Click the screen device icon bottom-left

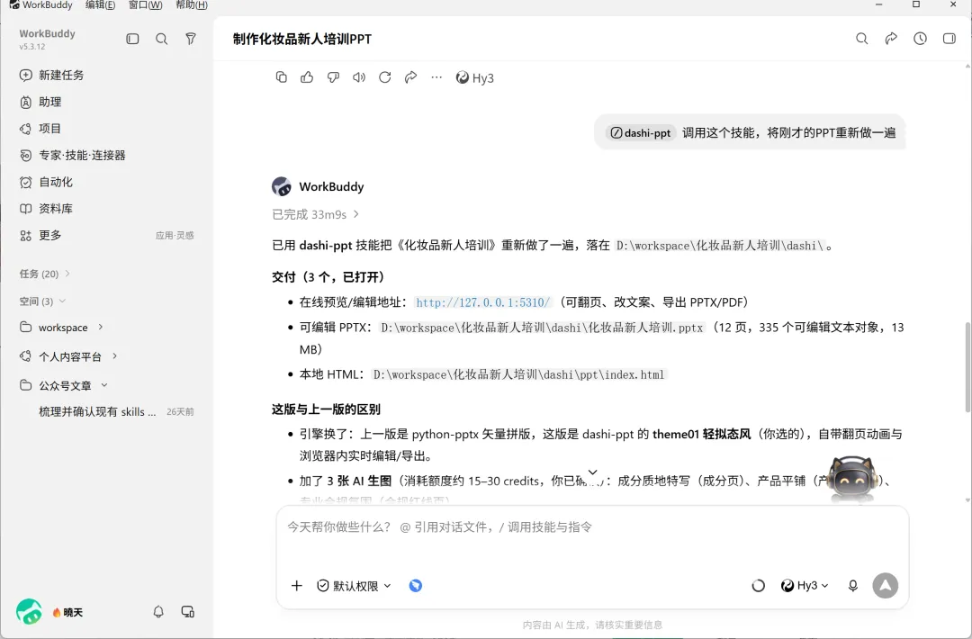click(x=188, y=612)
